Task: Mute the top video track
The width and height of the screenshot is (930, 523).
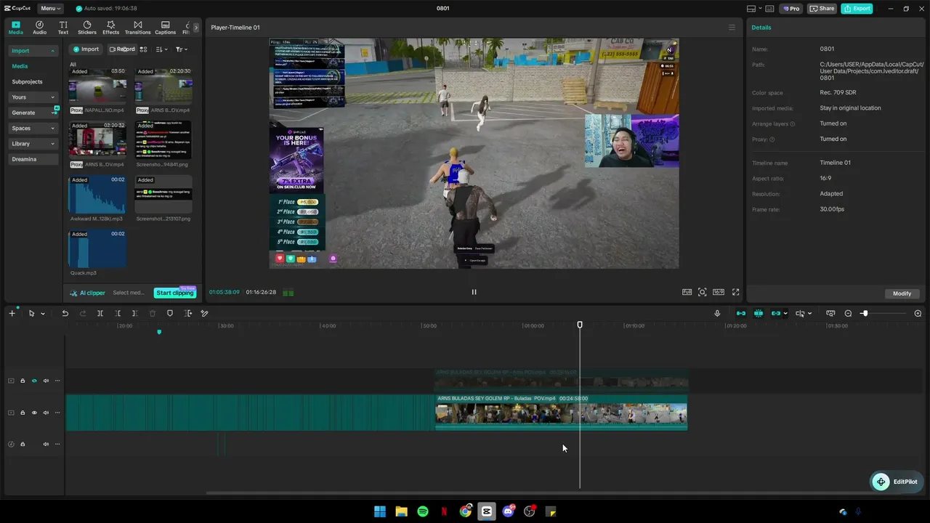Action: pyautogui.click(x=46, y=381)
